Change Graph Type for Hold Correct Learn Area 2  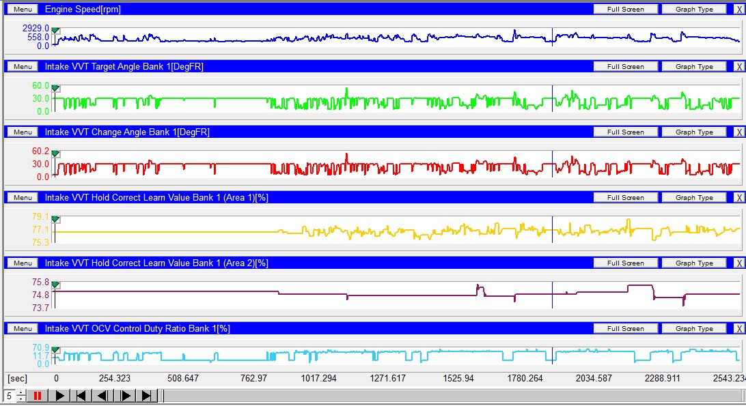tap(694, 263)
